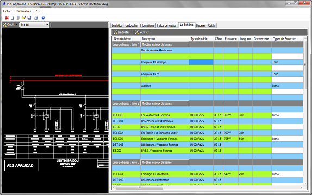Select the Compteur # Eclairage cell
Screen dimensions: 312x195
[x=165, y=62]
